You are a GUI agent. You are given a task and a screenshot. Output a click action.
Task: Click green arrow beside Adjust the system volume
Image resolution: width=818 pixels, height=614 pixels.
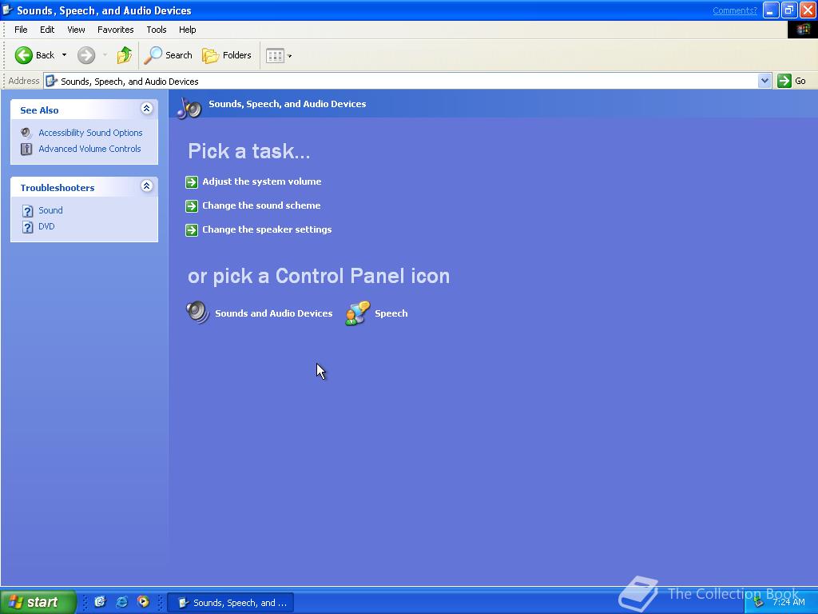click(192, 181)
